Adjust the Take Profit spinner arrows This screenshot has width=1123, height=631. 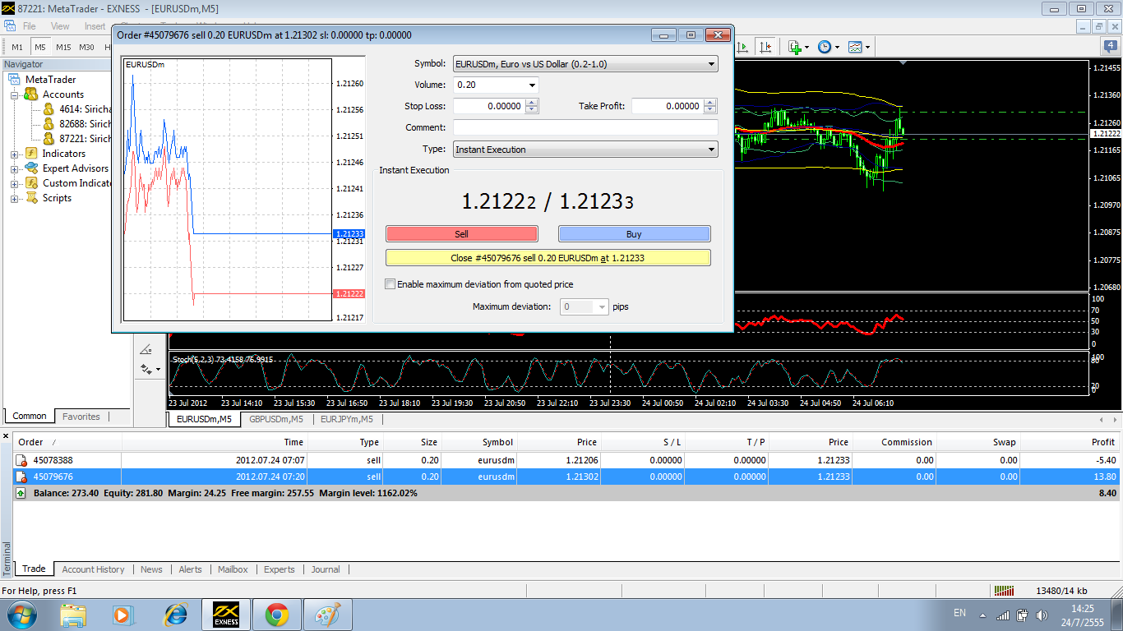(710, 106)
